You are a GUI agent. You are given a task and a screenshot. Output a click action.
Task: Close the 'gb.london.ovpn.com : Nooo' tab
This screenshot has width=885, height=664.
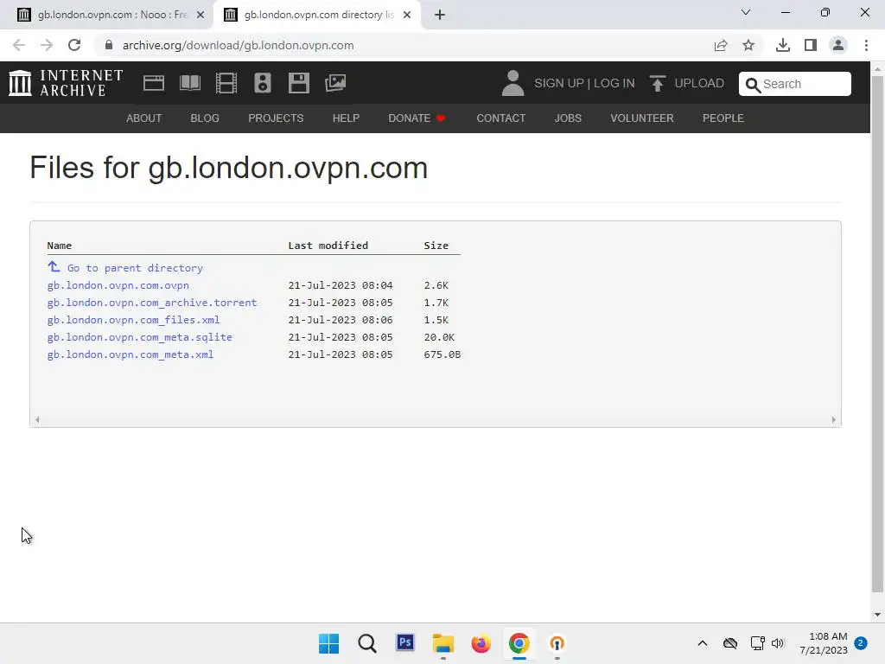tap(201, 15)
